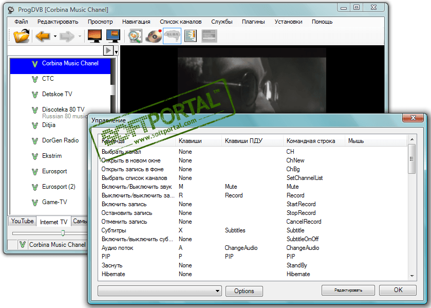Toggle the SUBS subtitles toolbar button
The width and height of the screenshot is (431, 308).
coord(172,36)
